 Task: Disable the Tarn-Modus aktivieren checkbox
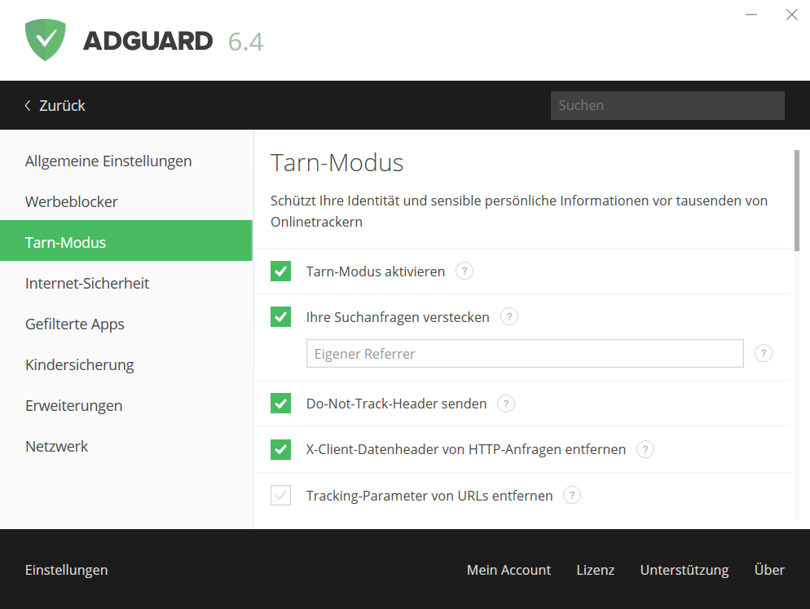[x=280, y=271]
